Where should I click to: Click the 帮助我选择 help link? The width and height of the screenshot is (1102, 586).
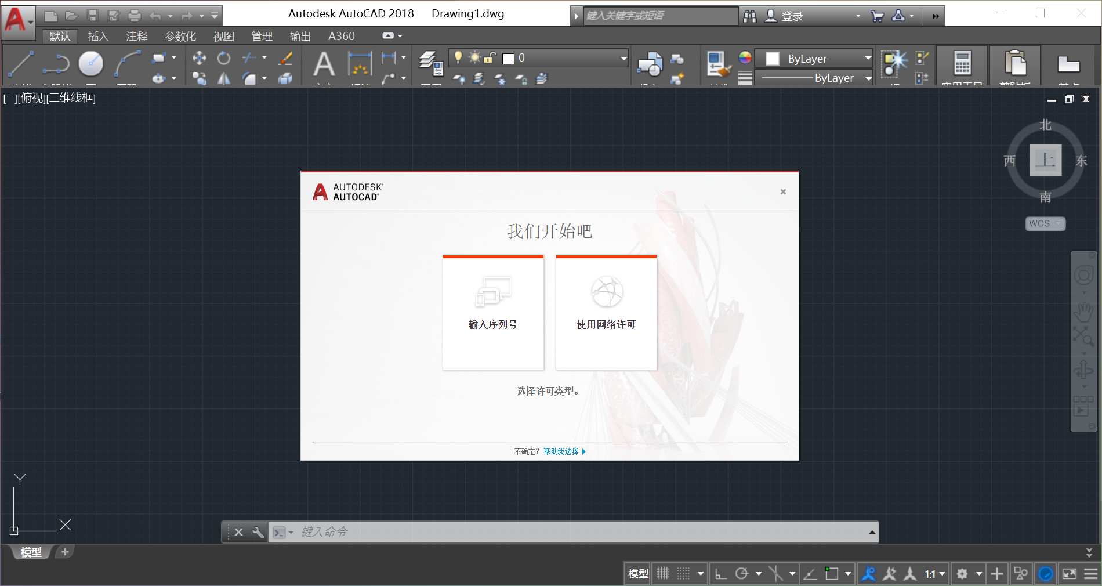(561, 451)
